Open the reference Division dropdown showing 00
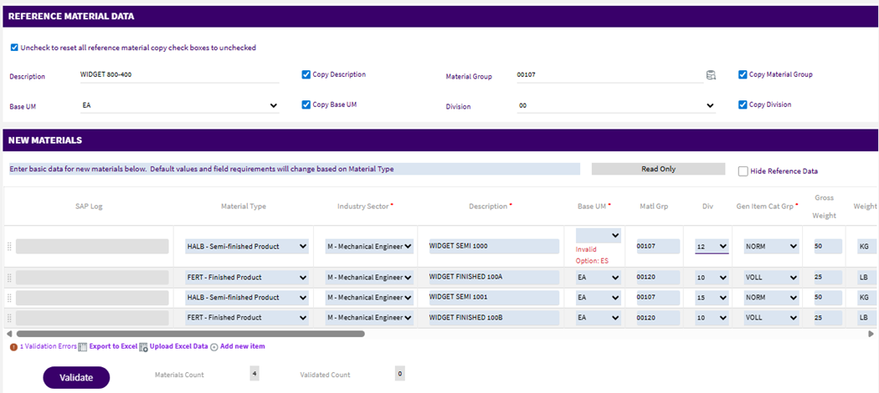 coord(616,105)
